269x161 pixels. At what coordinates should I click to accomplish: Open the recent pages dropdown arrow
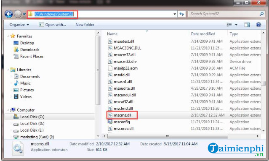click(24, 14)
